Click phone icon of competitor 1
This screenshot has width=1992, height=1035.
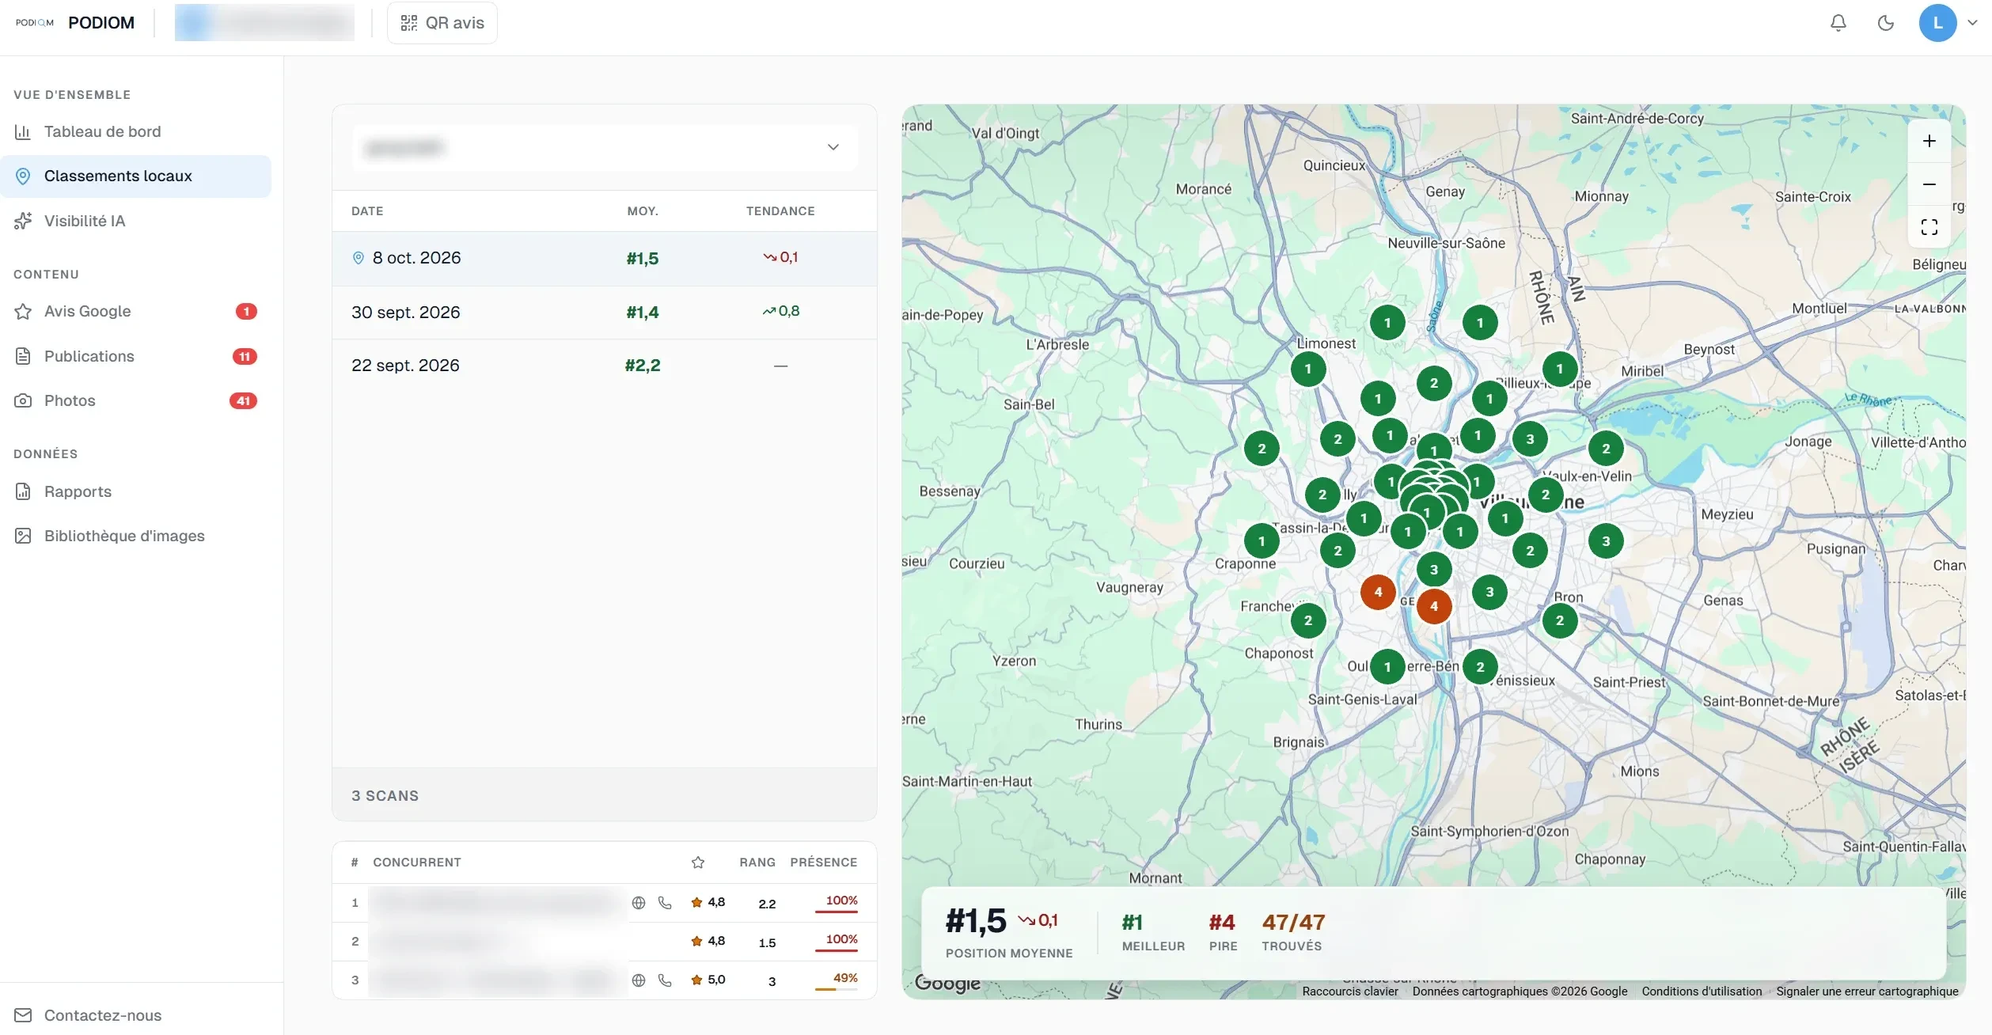click(665, 903)
